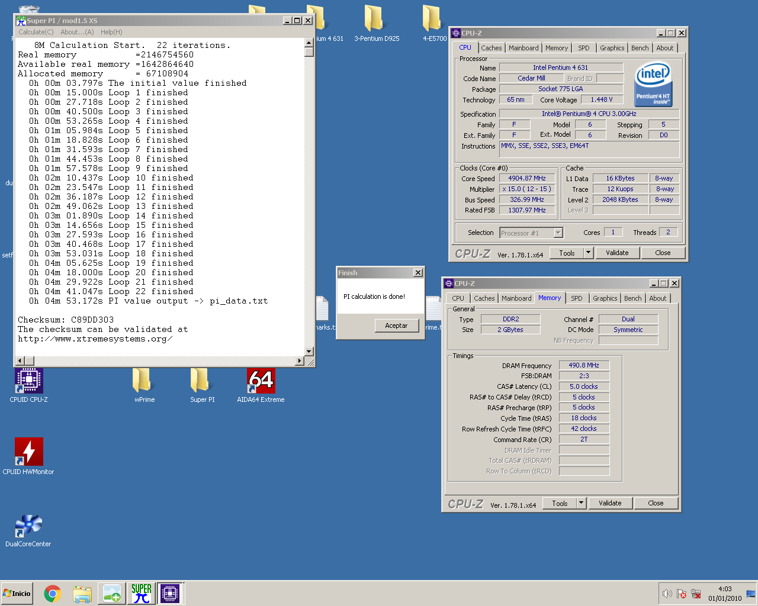The height and width of the screenshot is (606, 758).
Task: Open SPD tab in lower CPU-Z window
Action: [x=576, y=298]
